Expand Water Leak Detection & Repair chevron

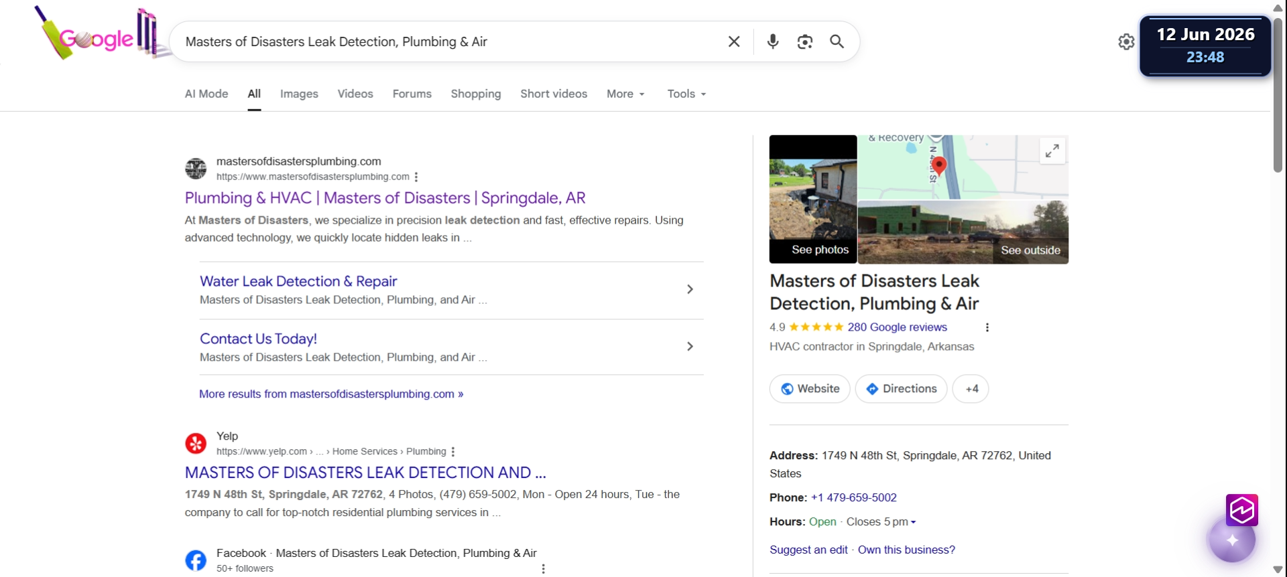click(690, 289)
